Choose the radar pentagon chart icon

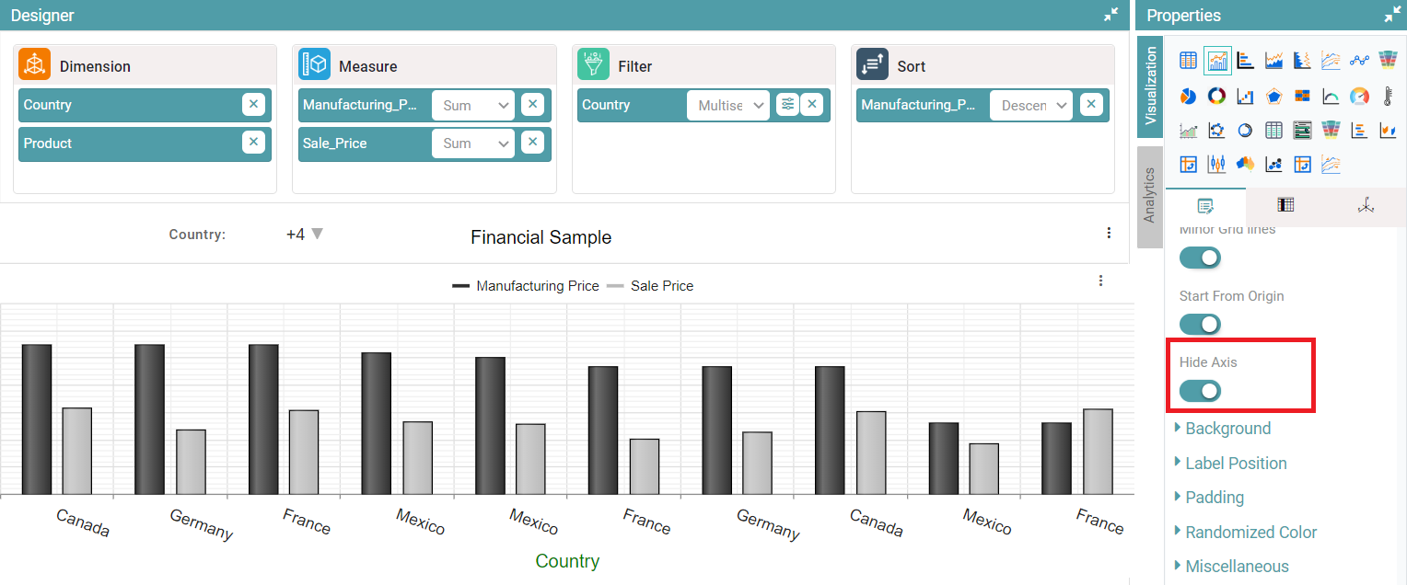coord(1273,96)
